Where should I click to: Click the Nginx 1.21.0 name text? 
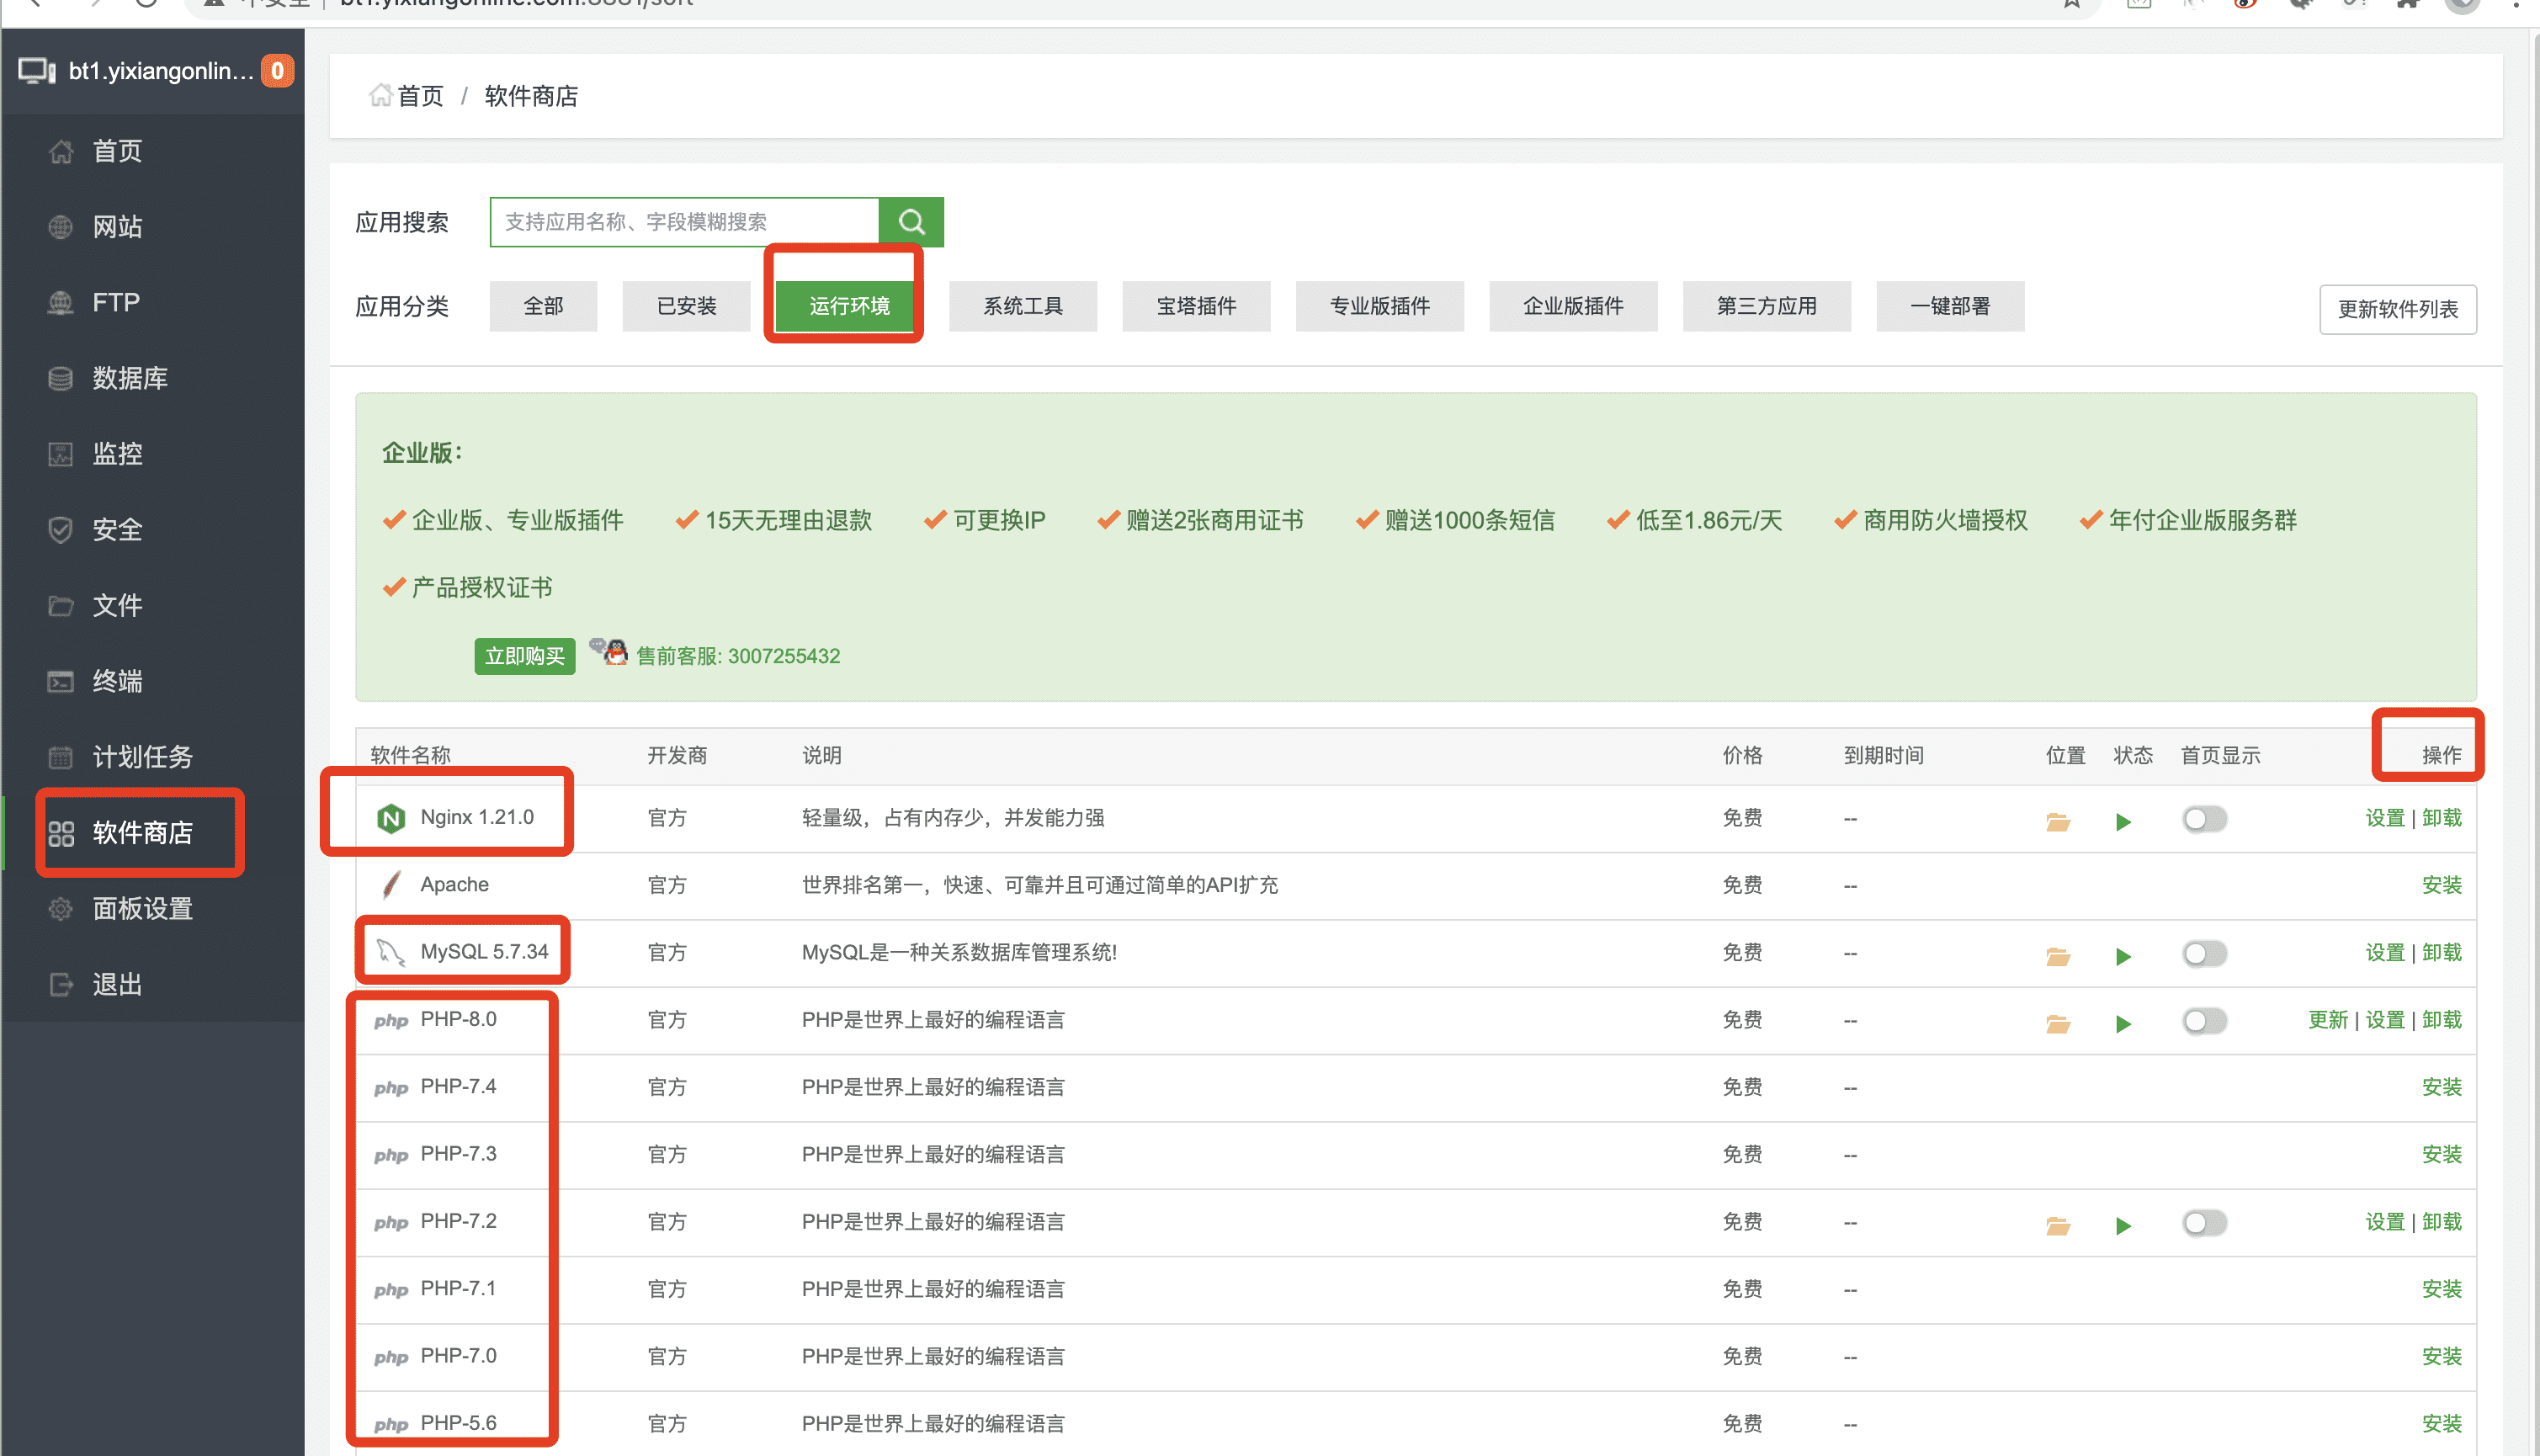pos(477,817)
